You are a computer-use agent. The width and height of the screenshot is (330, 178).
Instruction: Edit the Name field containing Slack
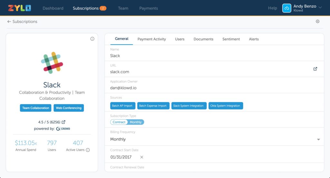[x=214, y=53]
